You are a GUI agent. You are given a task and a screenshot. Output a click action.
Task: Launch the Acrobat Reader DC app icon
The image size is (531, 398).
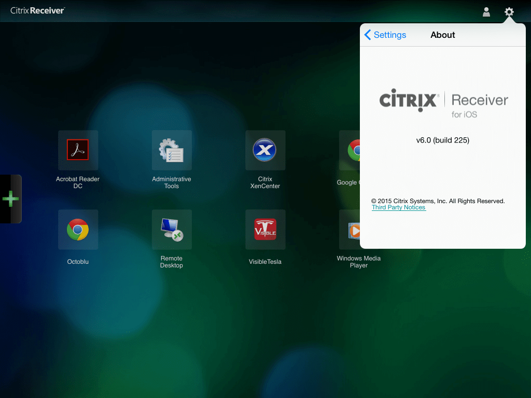pyautogui.click(x=78, y=150)
